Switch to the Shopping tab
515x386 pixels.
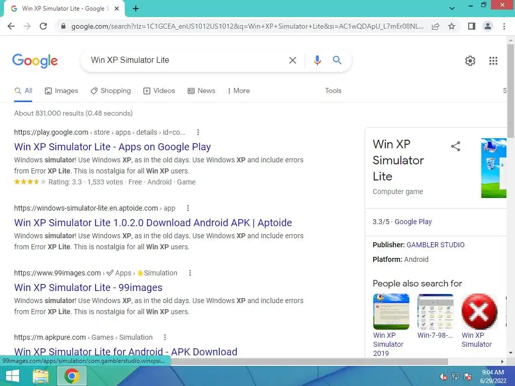111,91
